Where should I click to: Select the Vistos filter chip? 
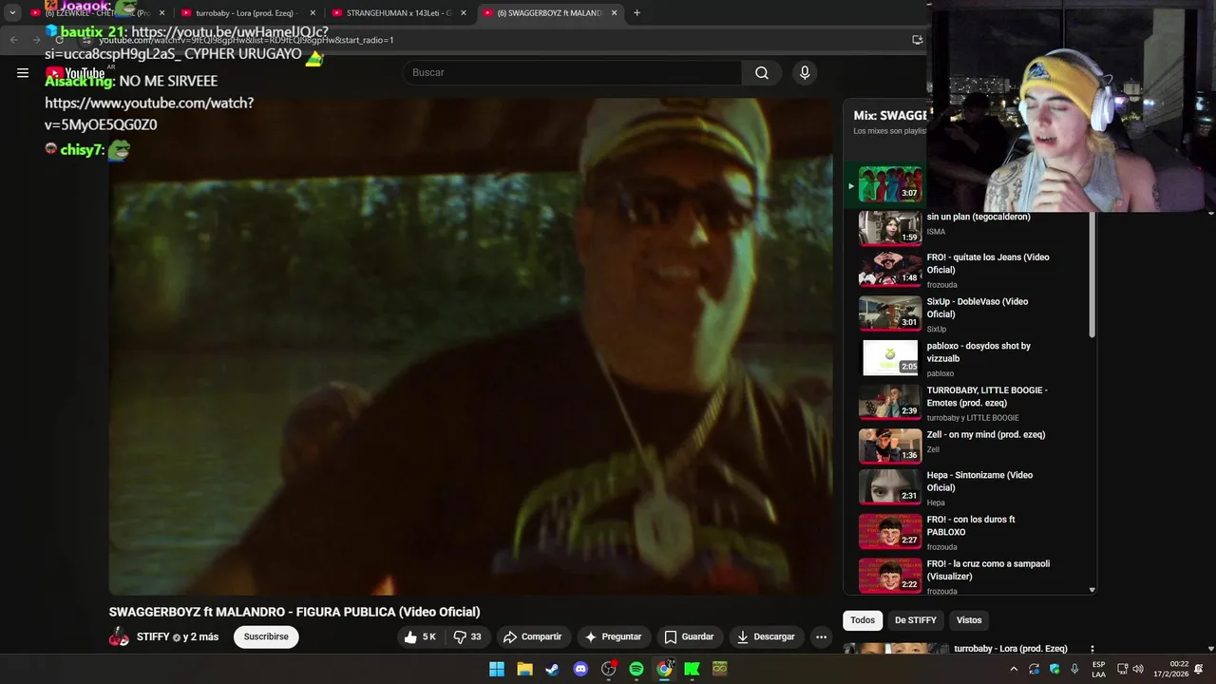tap(969, 619)
